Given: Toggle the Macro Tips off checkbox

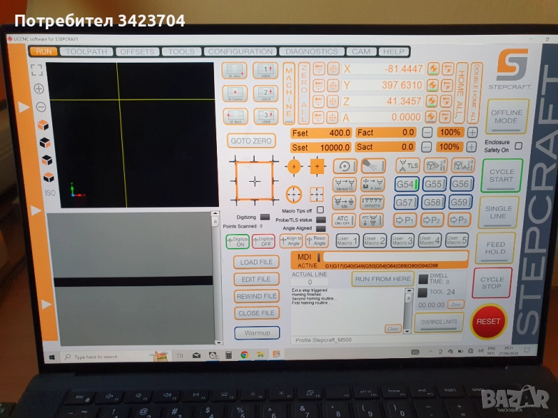Looking at the screenshot, I should tap(320, 210).
